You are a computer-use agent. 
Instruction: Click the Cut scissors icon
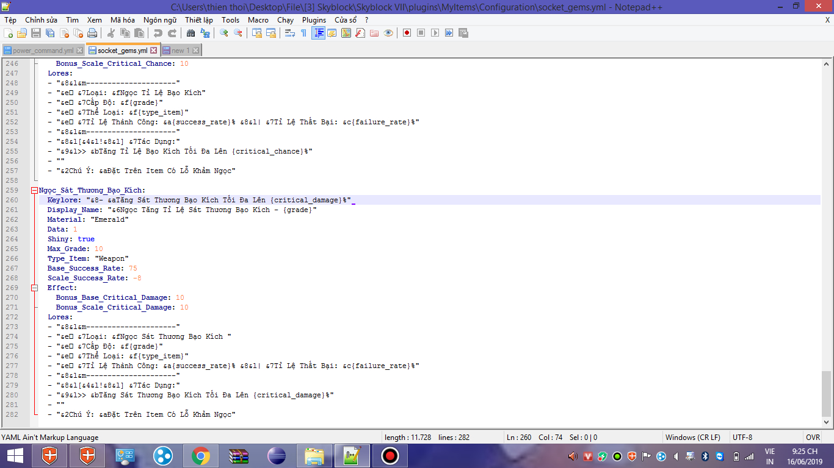(111, 33)
